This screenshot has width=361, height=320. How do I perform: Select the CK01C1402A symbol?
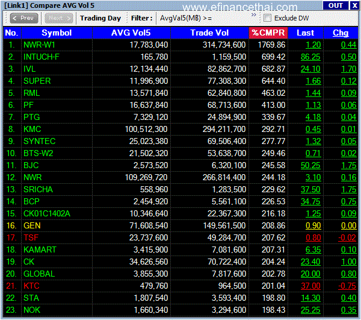coord(47,213)
